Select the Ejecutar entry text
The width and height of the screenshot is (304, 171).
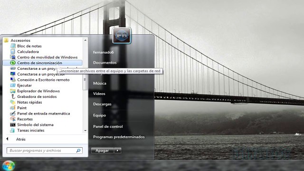[24, 85]
